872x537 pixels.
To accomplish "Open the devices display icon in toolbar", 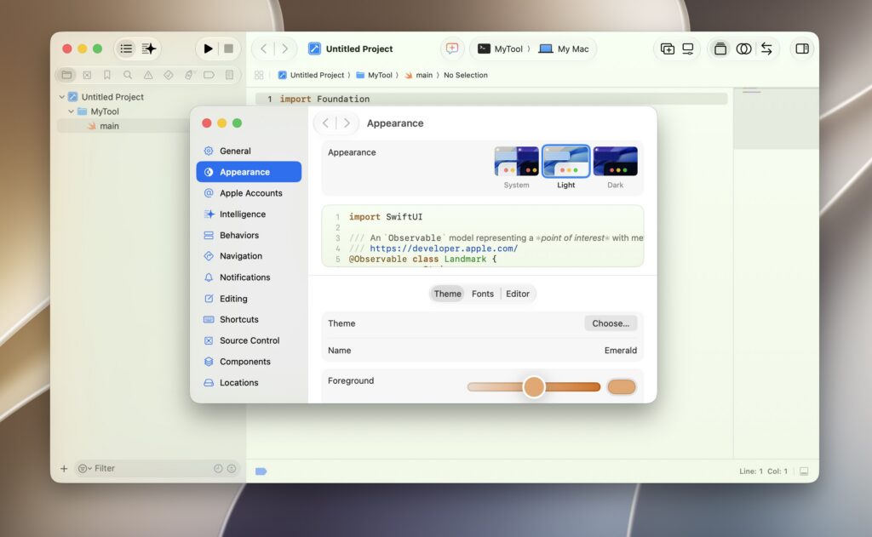I will [x=688, y=49].
